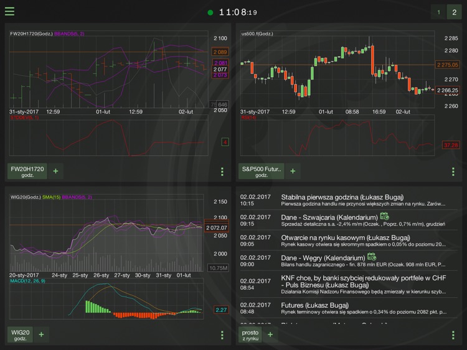Click the 2 077 price label on FW20H1720 chart
The width and height of the screenshot is (467, 350).
click(220, 69)
